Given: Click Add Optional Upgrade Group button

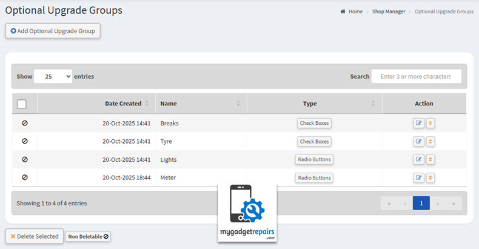Looking at the screenshot, I should coord(53,31).
